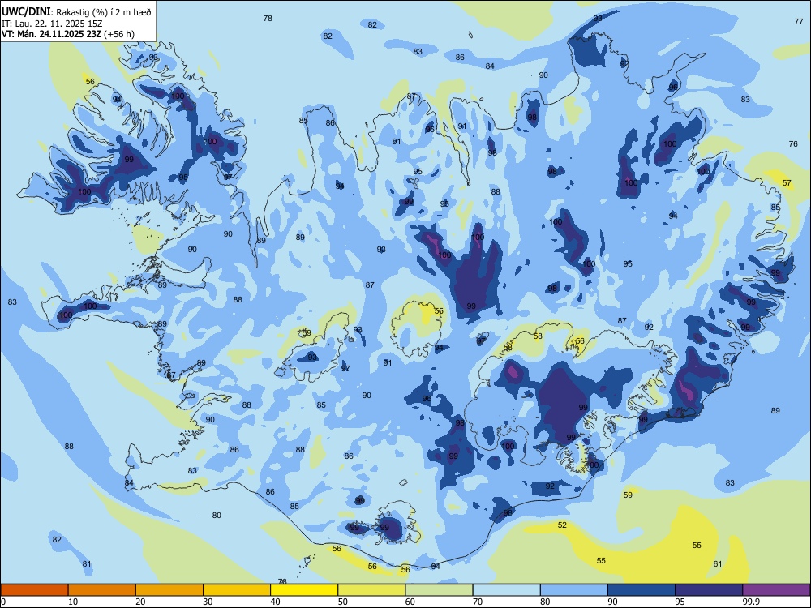Pick the 50–60 yellow-green legend swatch

[x=371, y=590]
